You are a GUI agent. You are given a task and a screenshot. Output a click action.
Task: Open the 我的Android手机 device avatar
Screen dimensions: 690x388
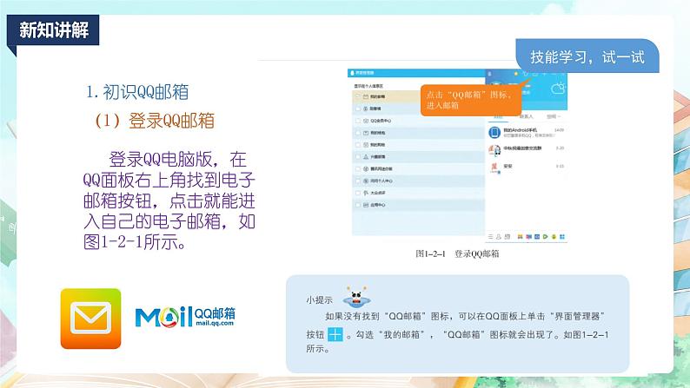click(494, 132)
